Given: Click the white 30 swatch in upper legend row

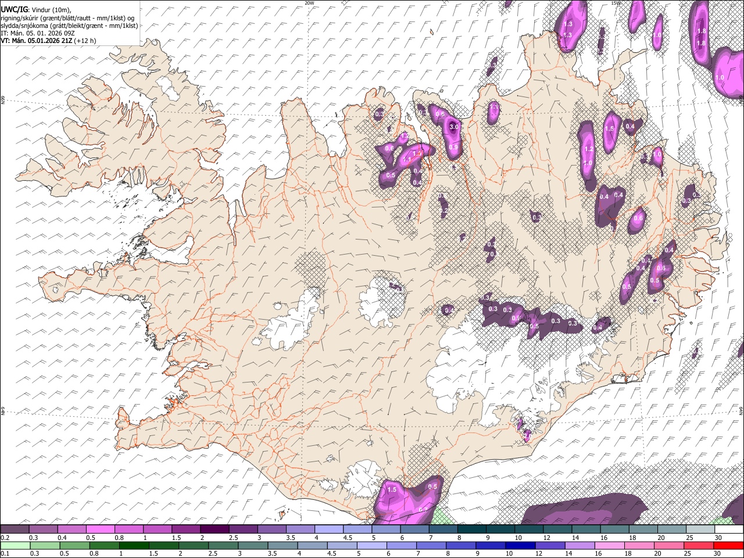Looking at the screenshot, I should (x=729, y=530).
